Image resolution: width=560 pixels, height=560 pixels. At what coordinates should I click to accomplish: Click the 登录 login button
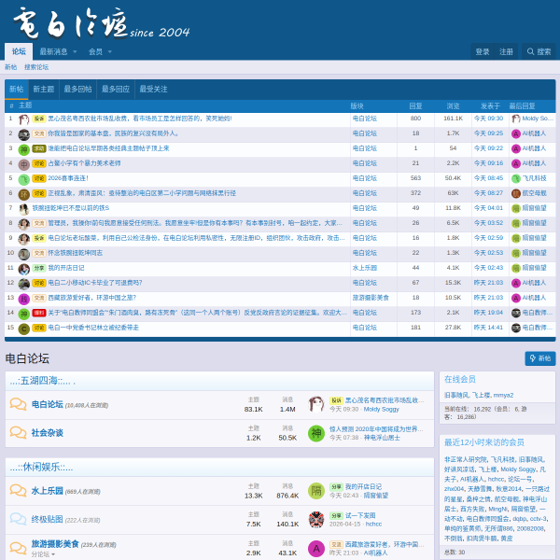coord(483,51)
